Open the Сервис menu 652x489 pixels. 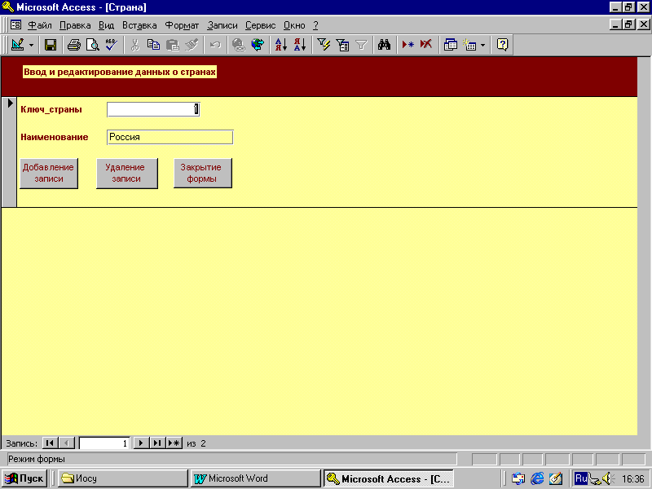[260, 25]
